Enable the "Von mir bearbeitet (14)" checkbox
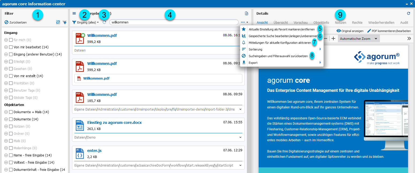 [11, 47]
